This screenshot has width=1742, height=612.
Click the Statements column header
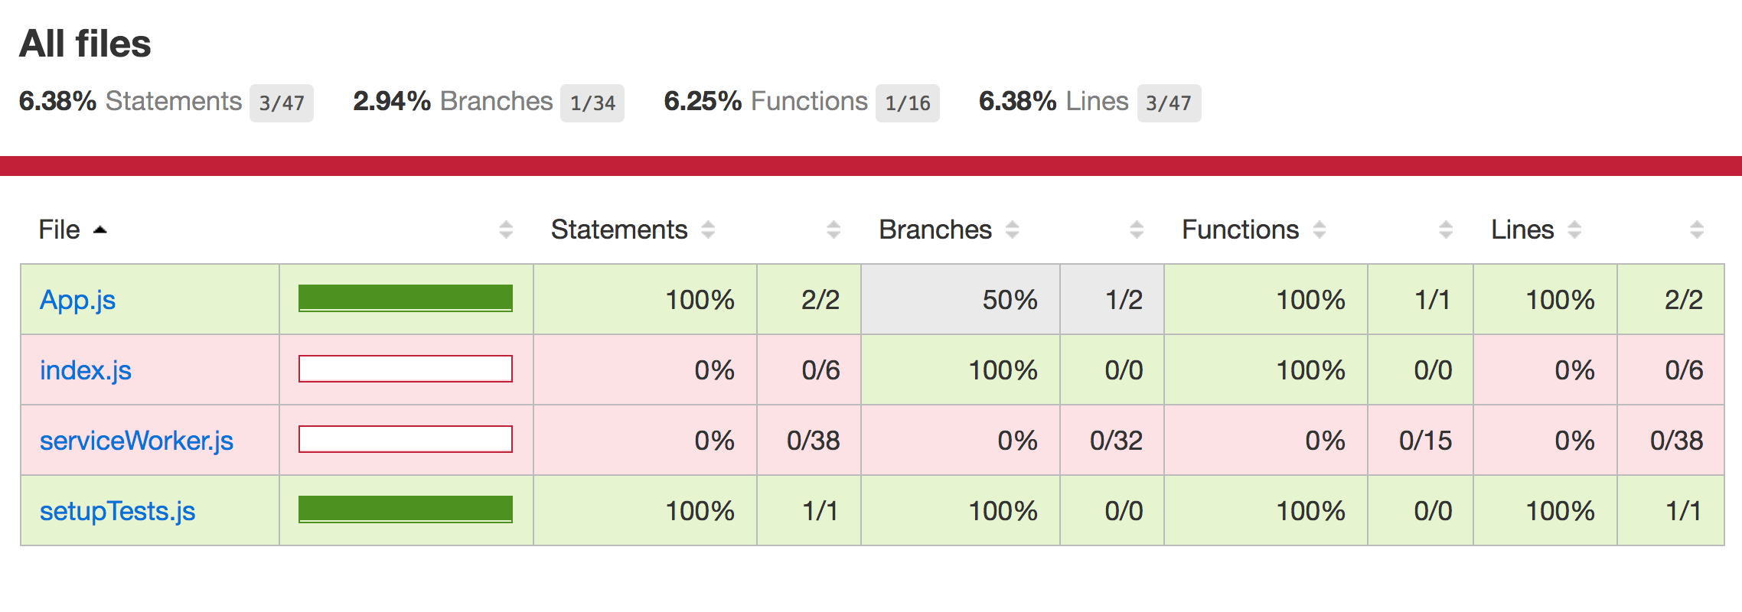point(619,229)
